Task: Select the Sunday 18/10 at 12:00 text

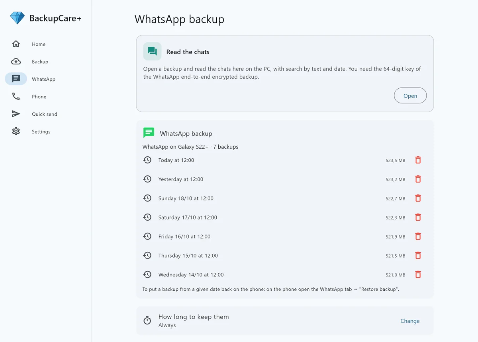Action: tap(186, 198)
